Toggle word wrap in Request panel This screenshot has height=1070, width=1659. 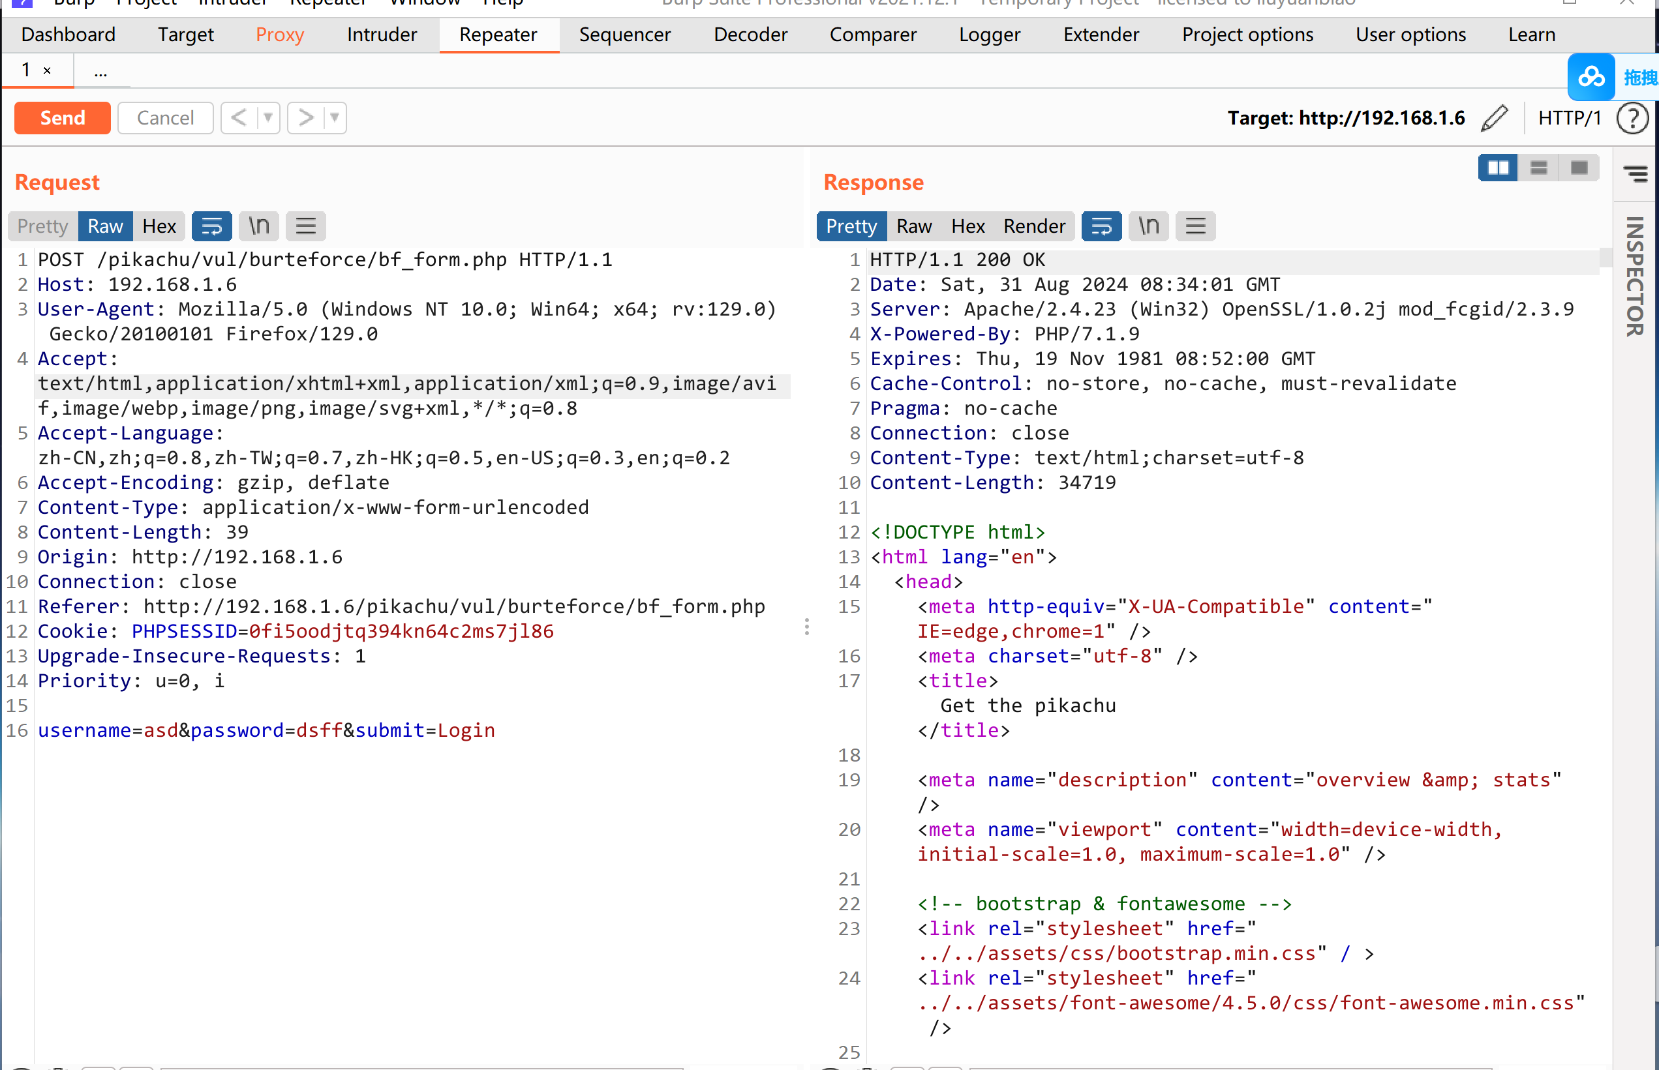211,226
